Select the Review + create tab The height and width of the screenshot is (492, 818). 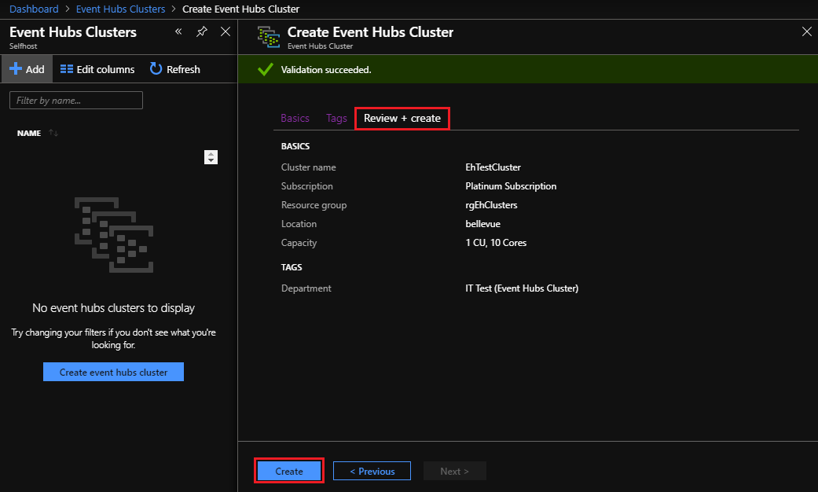point(402,118)
